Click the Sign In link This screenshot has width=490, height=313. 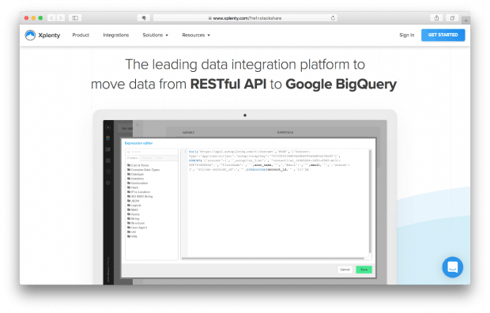point(406,35)
